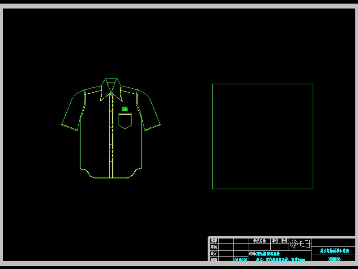This screenshot has height=269, width=358.
Task: Select the cyan date text 08.04.26
Action: pos(241,260)
